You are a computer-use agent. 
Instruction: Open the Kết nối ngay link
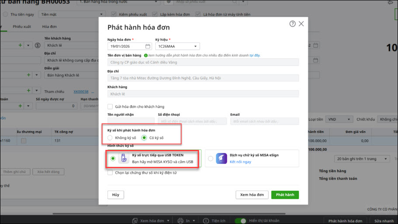tap(240, 162)
